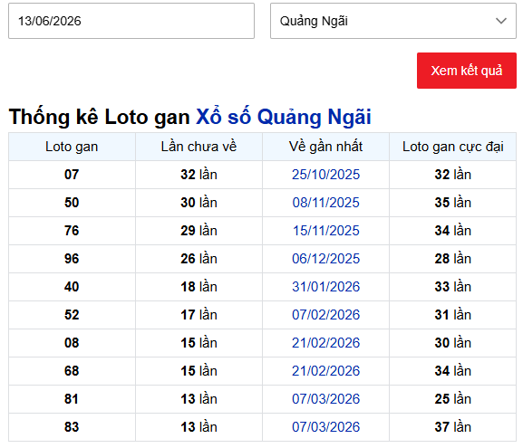Image resolution: width=523 pixels, height=448 pixels.
Task: Open the Quảng Ngãi province dropdown
Action: click(x=393, y=21)
